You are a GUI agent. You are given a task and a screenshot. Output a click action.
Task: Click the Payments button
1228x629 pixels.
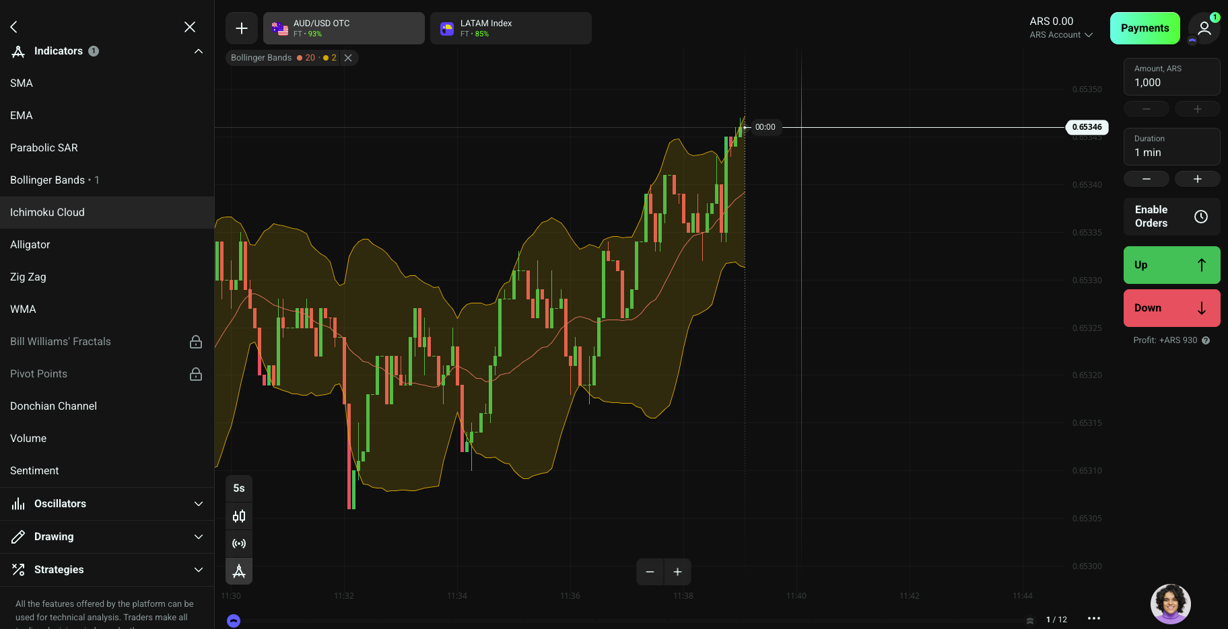click(x=1145, y=28)
